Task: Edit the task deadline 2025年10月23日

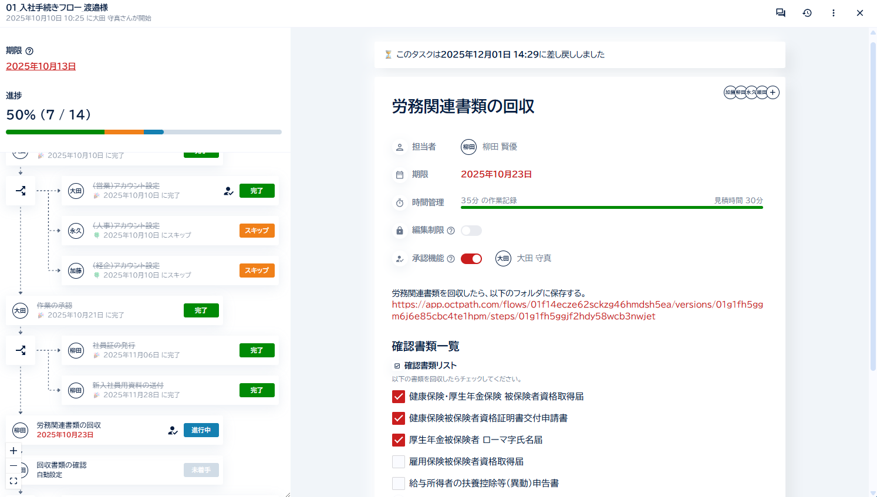Action: tap(496, 174)
